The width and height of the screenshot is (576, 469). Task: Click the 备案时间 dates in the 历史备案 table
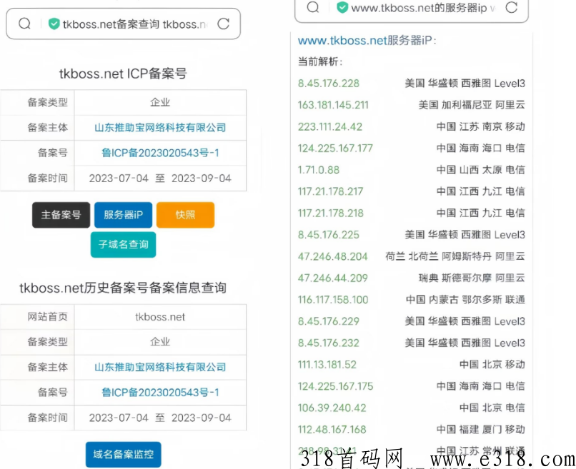pos(160,418)
